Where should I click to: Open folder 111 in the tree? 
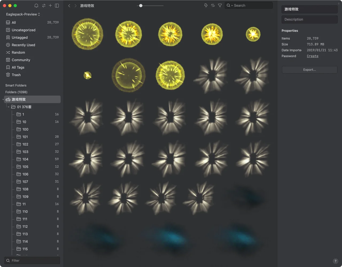32,219
